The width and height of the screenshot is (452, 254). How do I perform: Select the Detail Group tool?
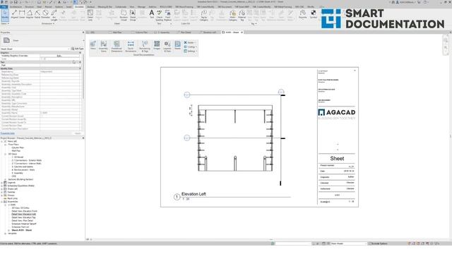click(133, 15)
